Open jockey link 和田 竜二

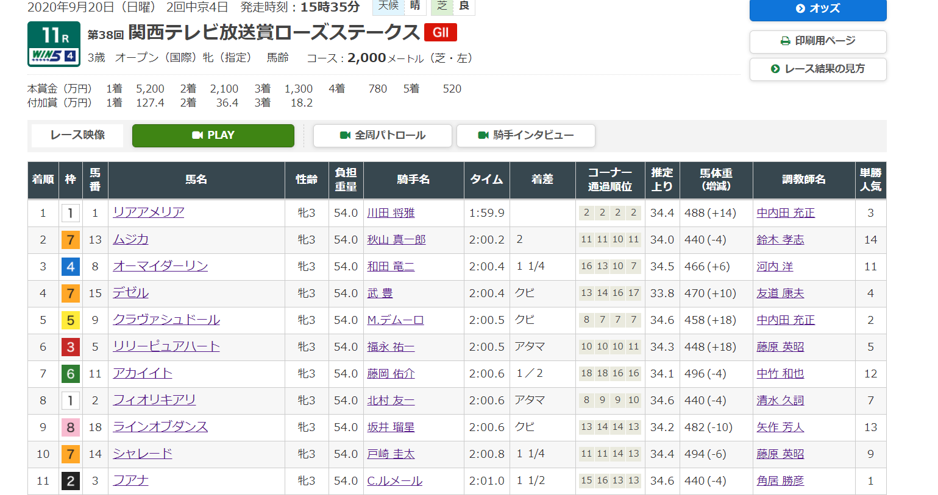click(x=391, y=267)
